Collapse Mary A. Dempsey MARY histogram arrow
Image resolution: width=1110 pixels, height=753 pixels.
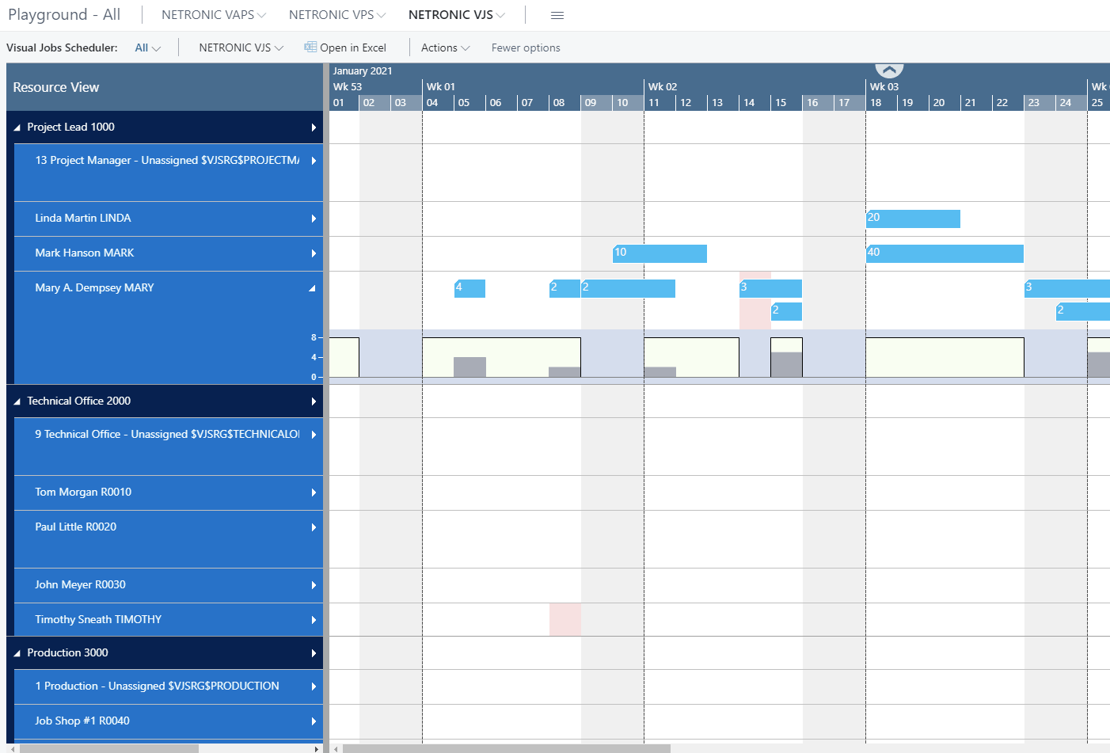[313, 288]
